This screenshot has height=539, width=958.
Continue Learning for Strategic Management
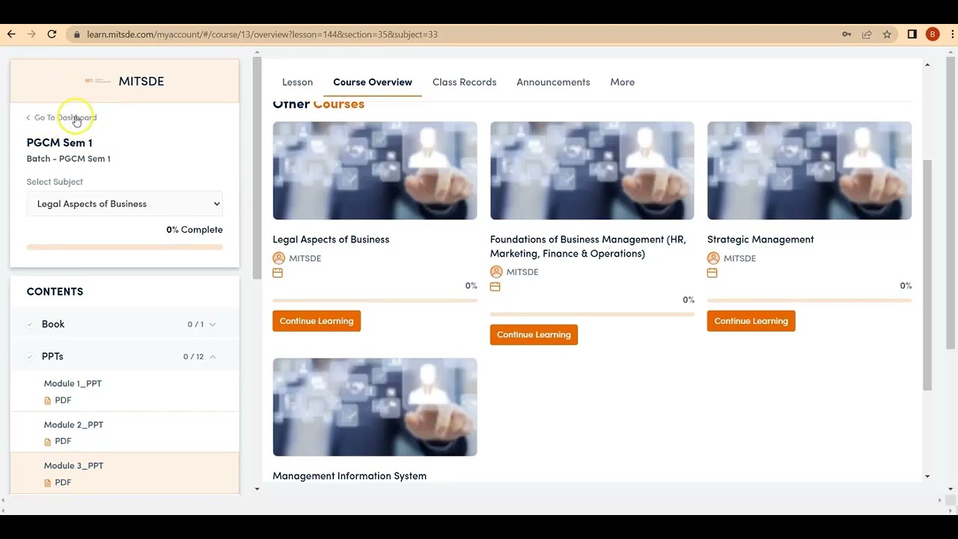(751, 321)
